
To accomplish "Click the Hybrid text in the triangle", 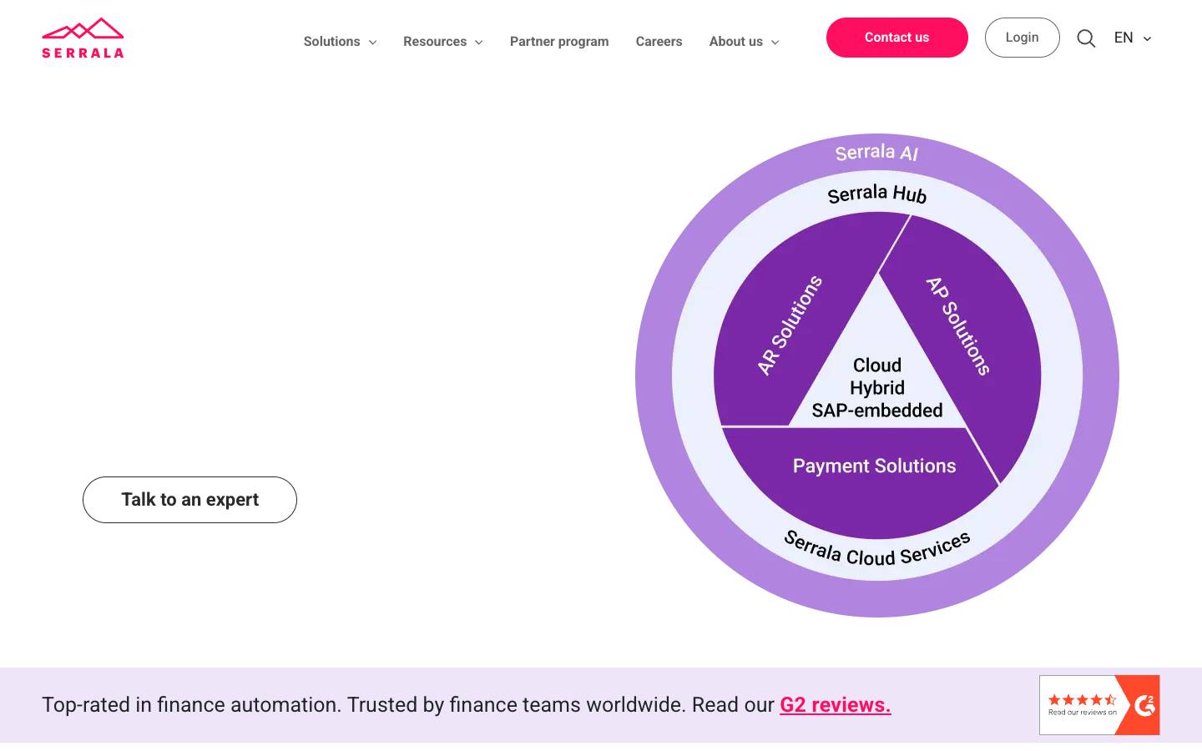I will pos(877,388).
